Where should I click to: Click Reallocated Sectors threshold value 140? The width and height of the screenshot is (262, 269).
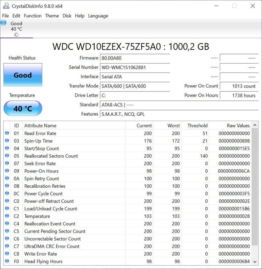[x=204, y=156]
